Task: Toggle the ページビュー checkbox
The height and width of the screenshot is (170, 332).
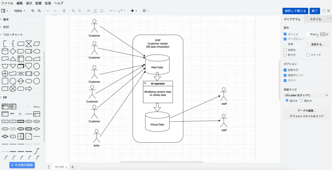Action: tap(285, 39)
